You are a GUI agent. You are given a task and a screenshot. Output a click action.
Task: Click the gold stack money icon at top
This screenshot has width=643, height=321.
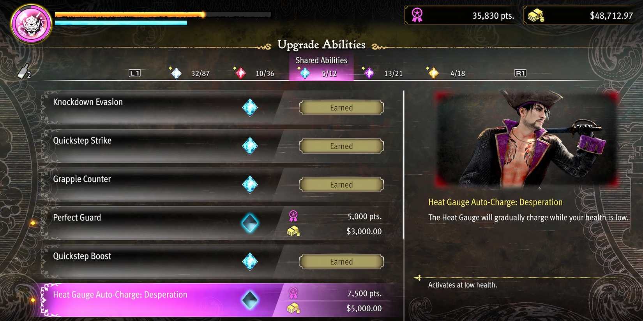(x=536, y=16)
